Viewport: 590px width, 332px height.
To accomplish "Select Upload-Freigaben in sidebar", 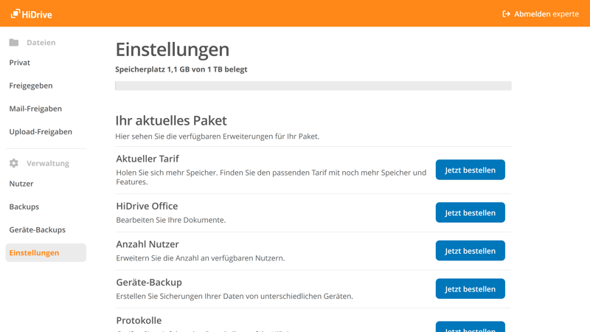I will [x=41, y=131].
